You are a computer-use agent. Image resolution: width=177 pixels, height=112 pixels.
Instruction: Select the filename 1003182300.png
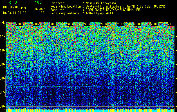tap(15, 7)
